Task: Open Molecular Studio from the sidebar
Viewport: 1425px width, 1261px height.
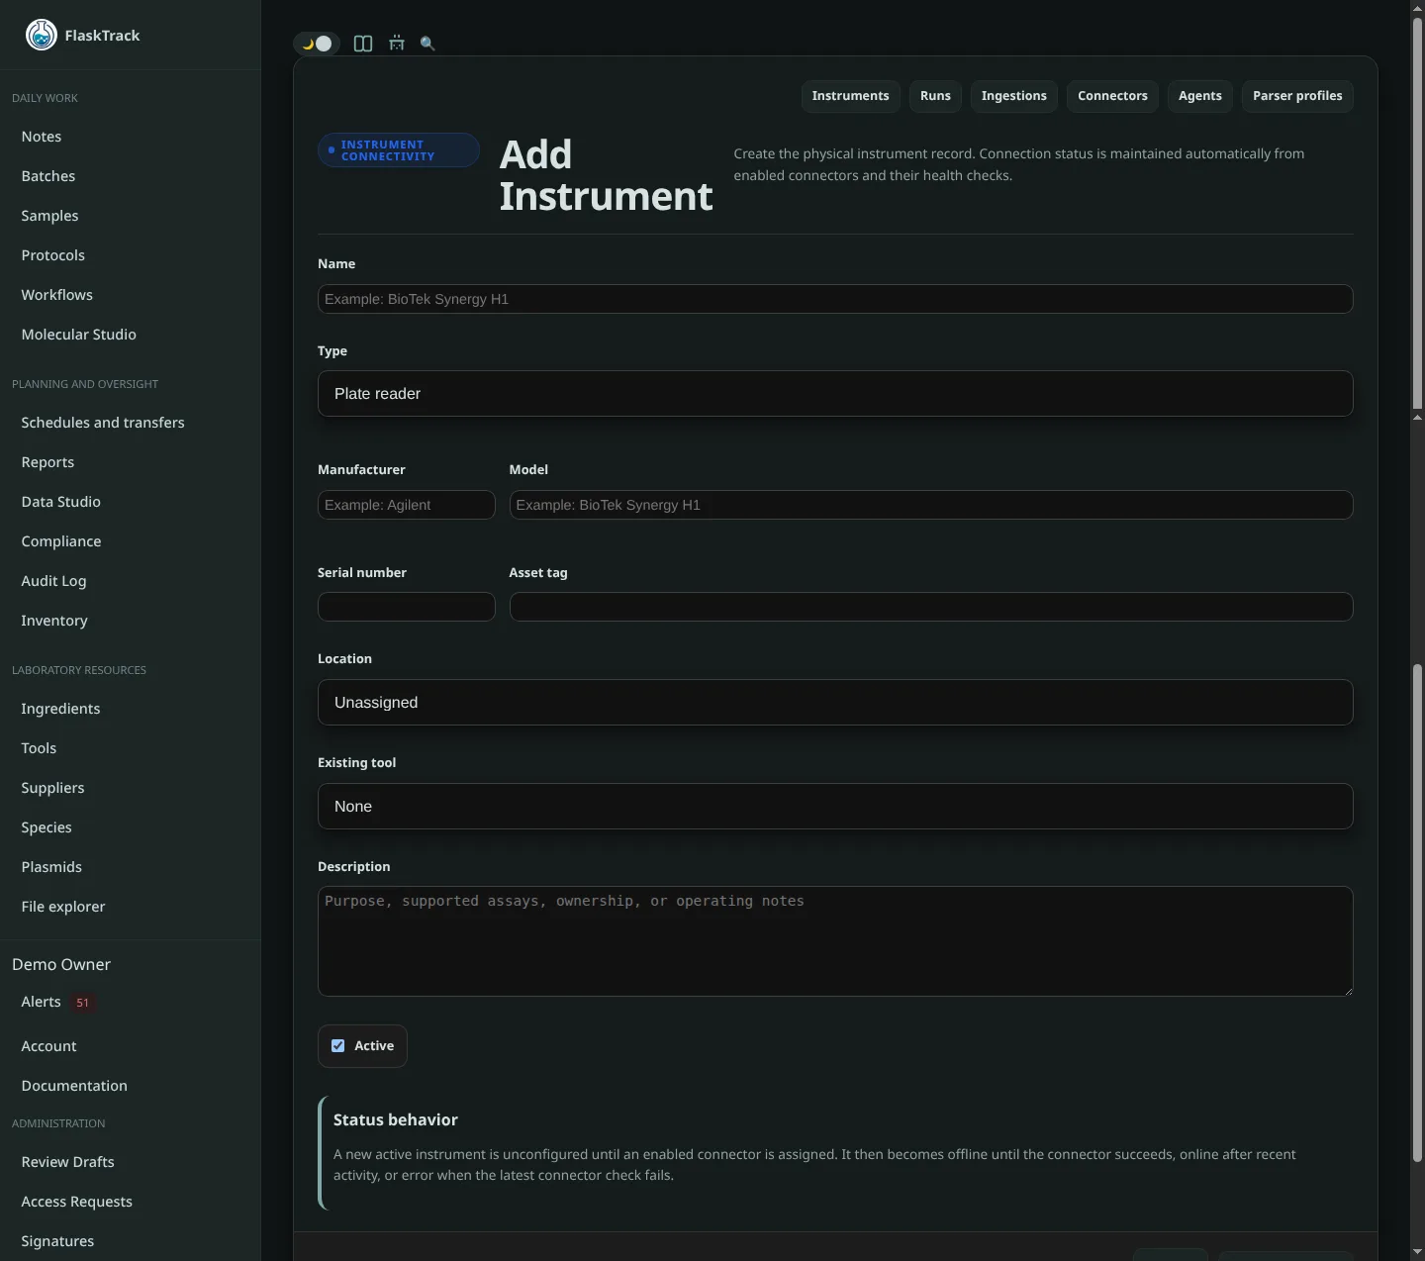Action: pos(79,335)
